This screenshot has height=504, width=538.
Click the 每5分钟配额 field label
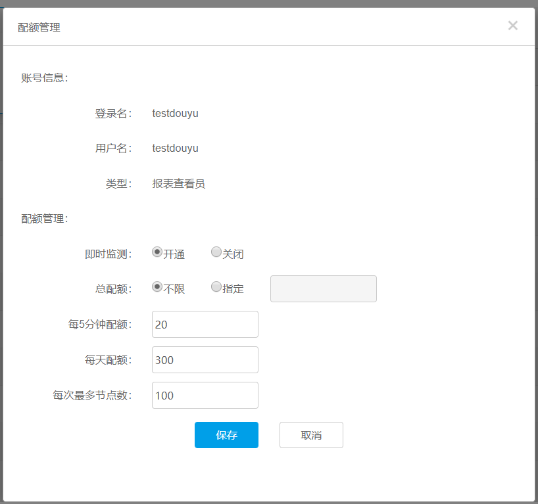coord(100,325)
